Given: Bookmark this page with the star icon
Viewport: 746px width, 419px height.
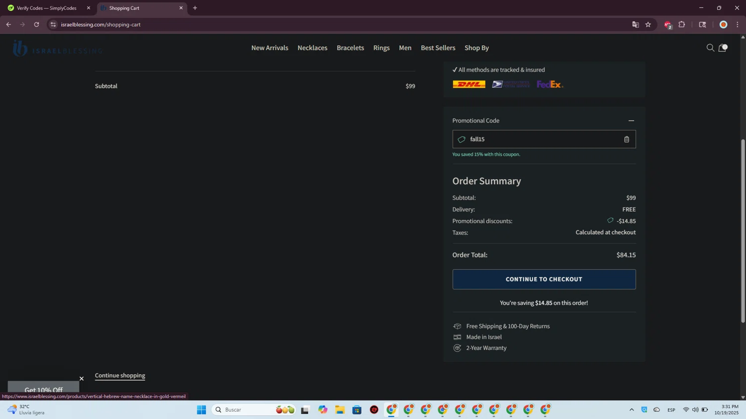Looking at the screenshot, I should pos(648,24).
